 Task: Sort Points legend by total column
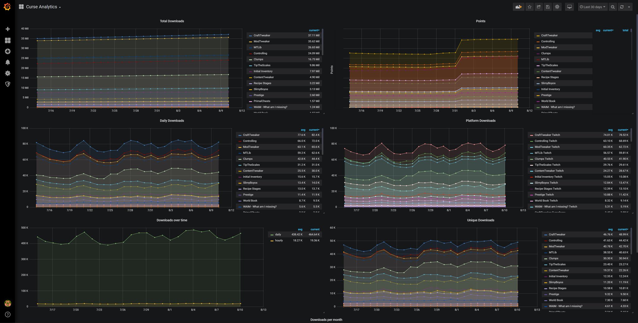tap(625, 30)
